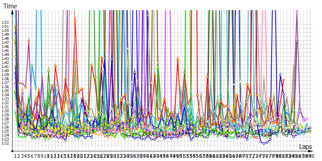Select the green point at 1:40 near lap 10
The height and width of the screenshot is (161, 322).
pyautogui.click(x=49, y=70)
